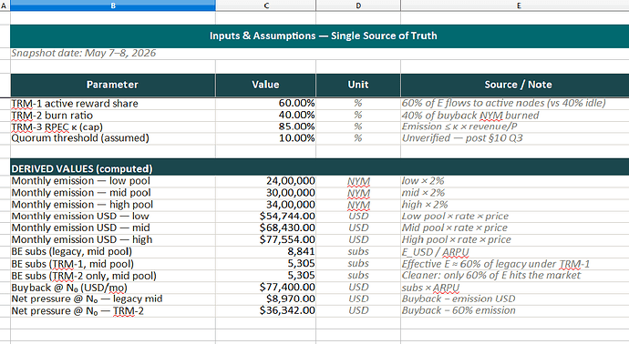Select the 85.00% value cell
Screen dimensions: 629x344
[x=265, y=126]
